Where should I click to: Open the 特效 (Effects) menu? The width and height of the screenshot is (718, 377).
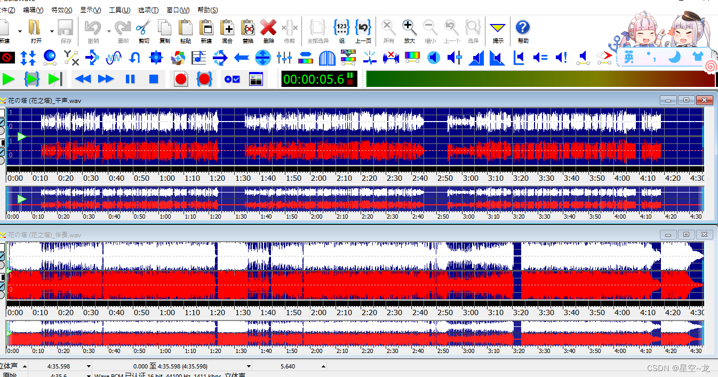[61, 10]
